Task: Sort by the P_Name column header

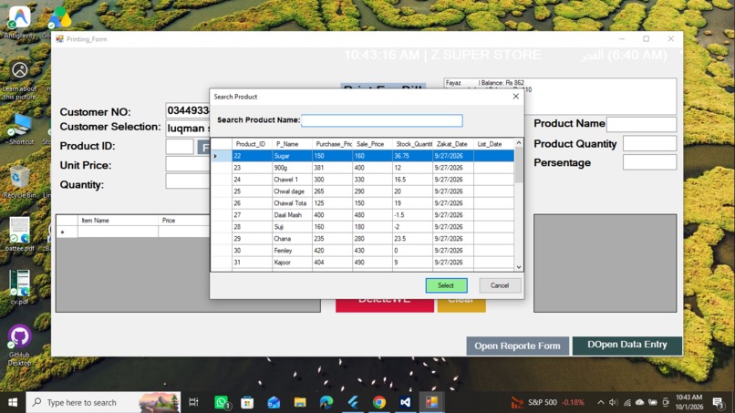Action: 292,144
